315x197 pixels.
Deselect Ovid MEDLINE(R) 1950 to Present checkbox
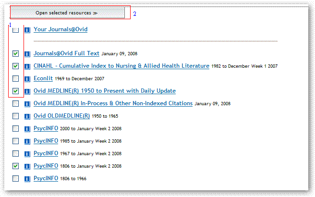(x=15, y=91)
